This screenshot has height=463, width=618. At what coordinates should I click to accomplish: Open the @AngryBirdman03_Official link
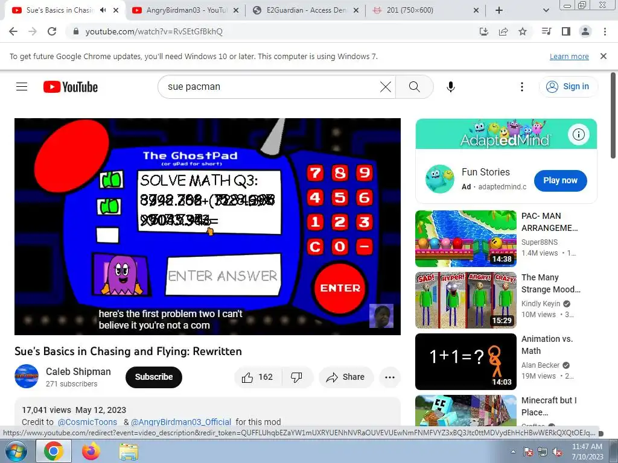[x=181, y=421]
